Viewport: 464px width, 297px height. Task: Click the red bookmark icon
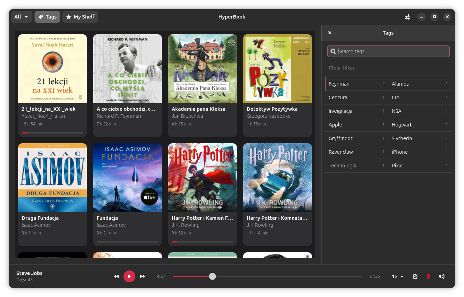(x=428, y=276)
